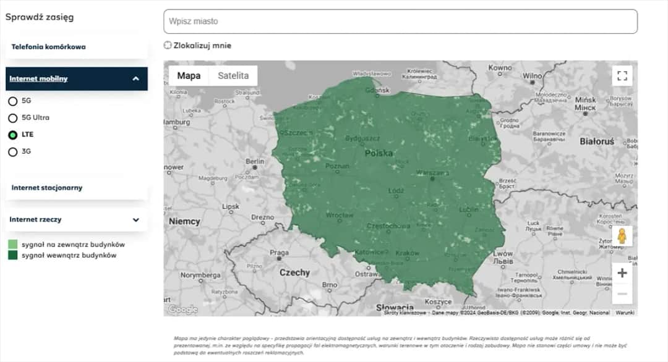Viewport: 668px width, 362px height.
Task: Switch to the Satelita map view
Action: point(234,75)
